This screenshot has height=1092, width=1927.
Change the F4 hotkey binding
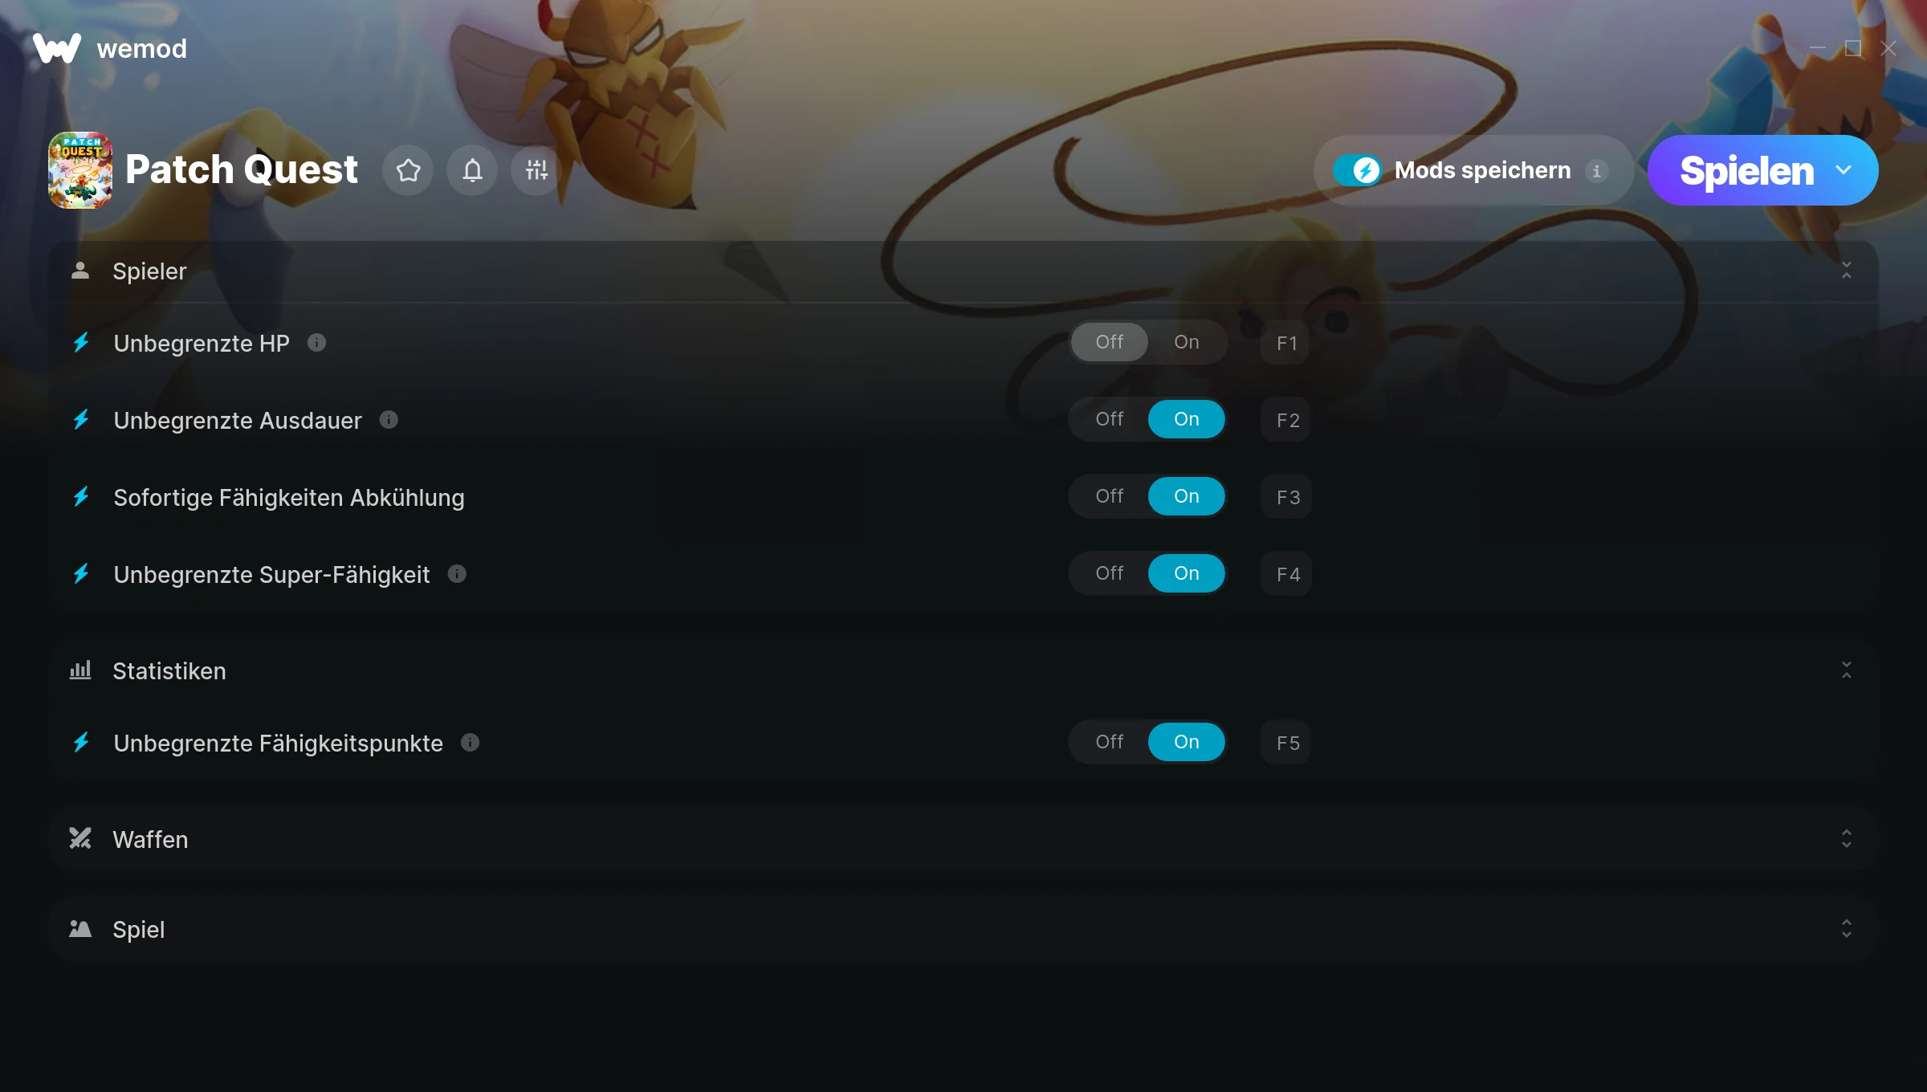pyautogui.click(x=1287, y=574)
